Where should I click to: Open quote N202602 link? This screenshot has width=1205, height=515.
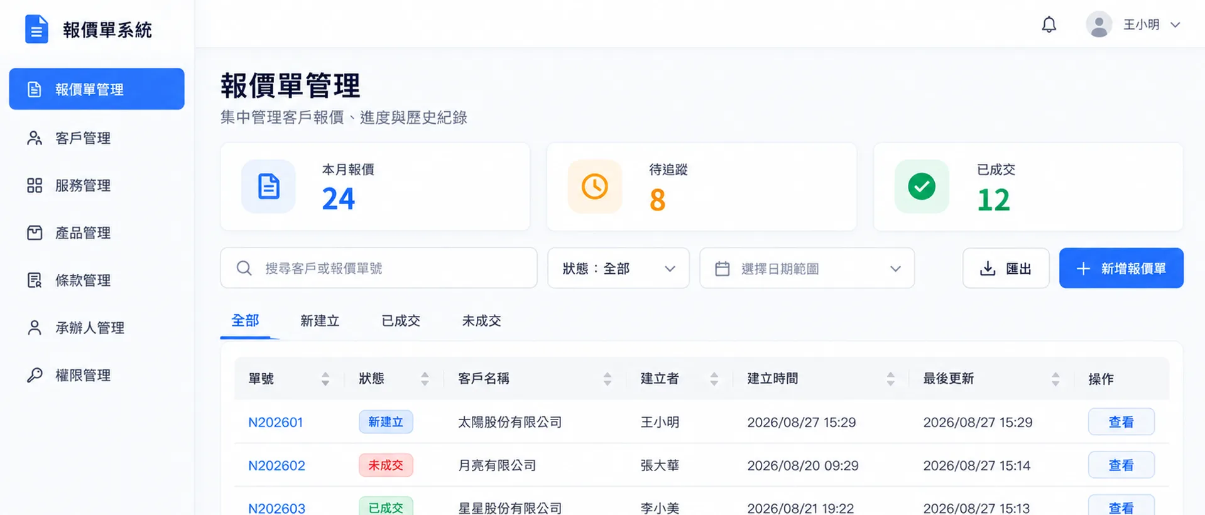point(276,465)
